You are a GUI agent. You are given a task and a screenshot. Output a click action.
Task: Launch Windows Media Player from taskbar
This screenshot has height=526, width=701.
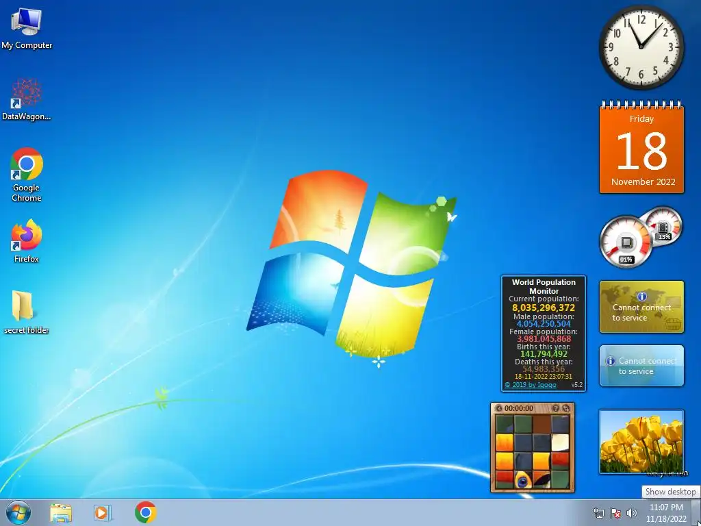(x=103, y=513)
